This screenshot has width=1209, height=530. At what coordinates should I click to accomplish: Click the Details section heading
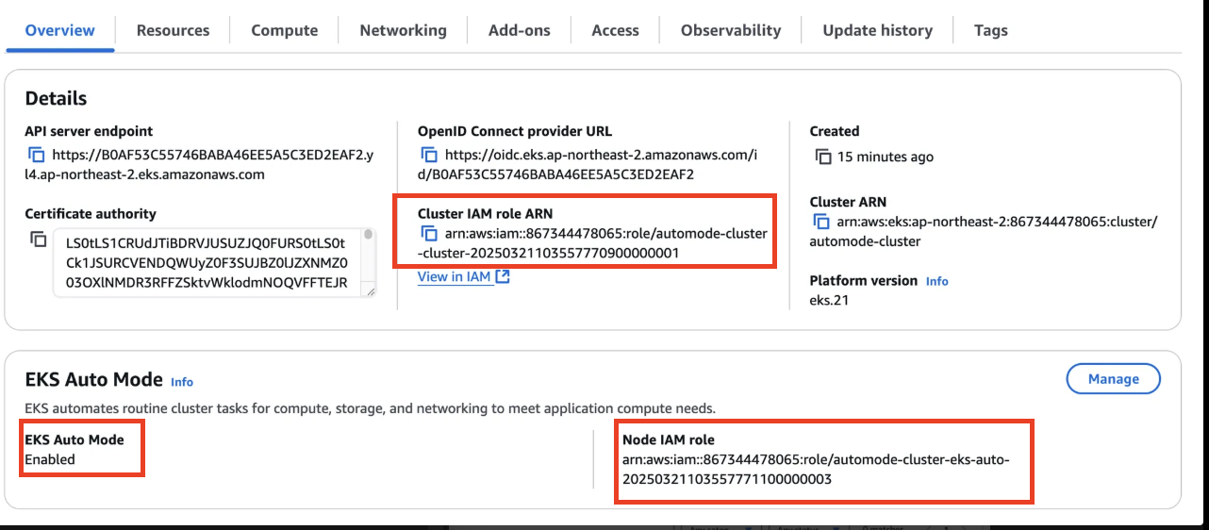click(56, 98)
